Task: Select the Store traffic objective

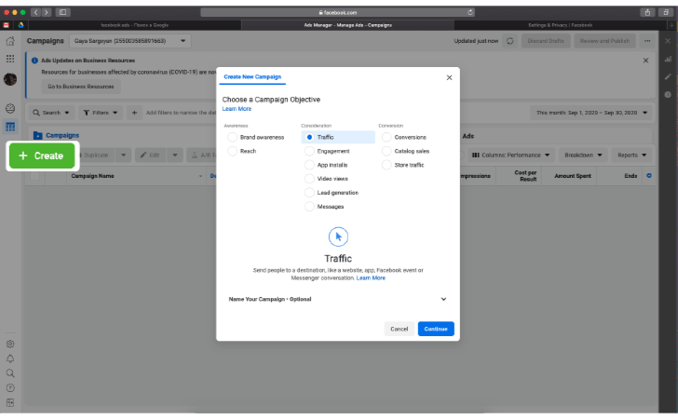Action: (386, 165)
